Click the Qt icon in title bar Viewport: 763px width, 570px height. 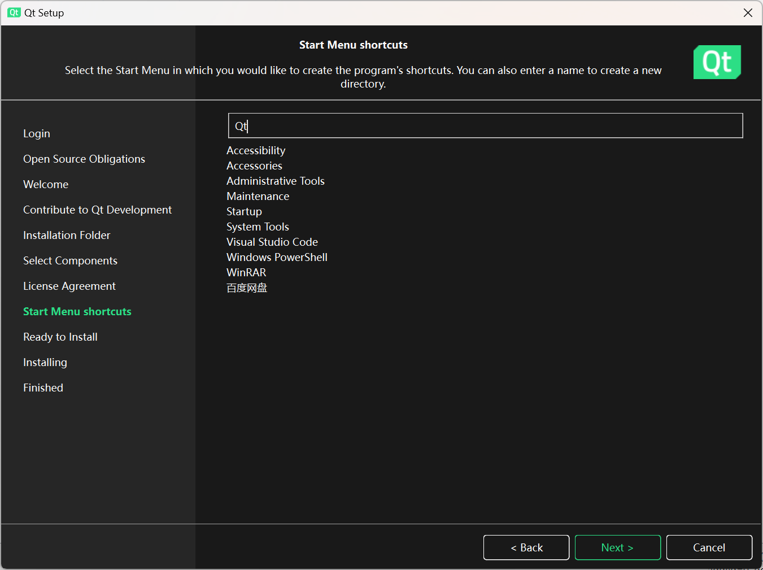(14, 12)
